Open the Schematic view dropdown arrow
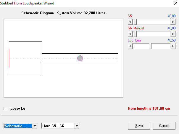The width and height of the screenshot is (179, 134). pyautogui.click(x=35, y=126)
